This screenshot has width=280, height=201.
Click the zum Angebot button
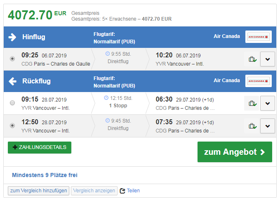point(235,152)
